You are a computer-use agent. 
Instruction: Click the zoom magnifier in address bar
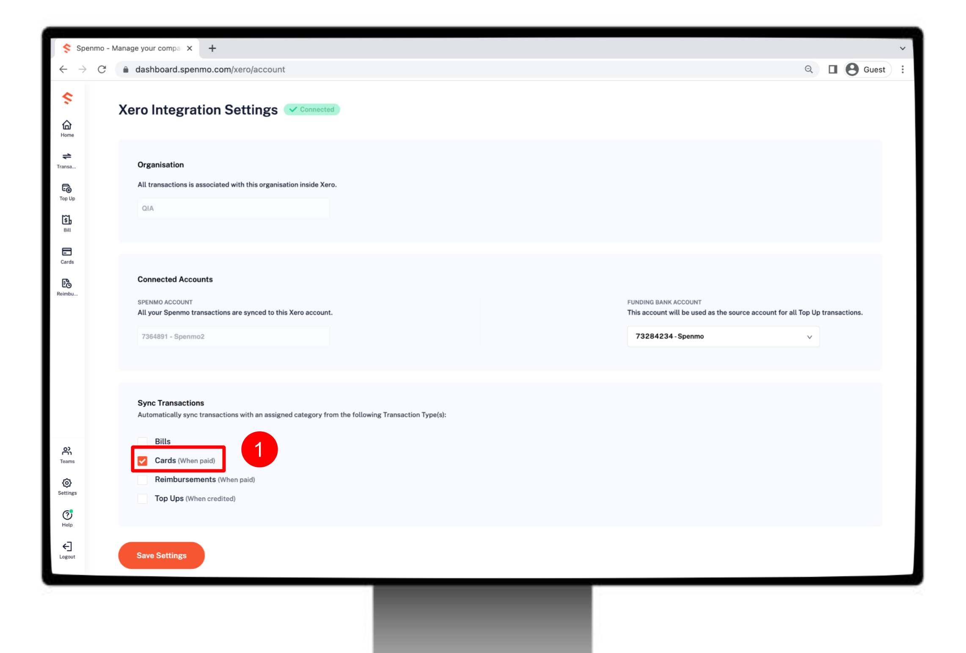click(x=808, y=69)
